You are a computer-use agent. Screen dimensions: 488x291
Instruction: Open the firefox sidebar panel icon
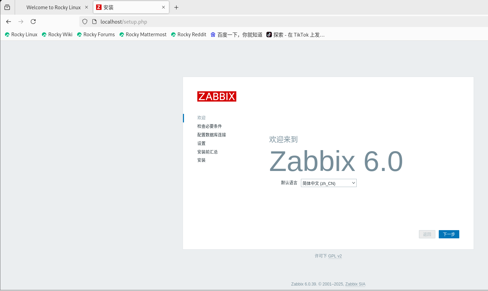tap(7, 7)
